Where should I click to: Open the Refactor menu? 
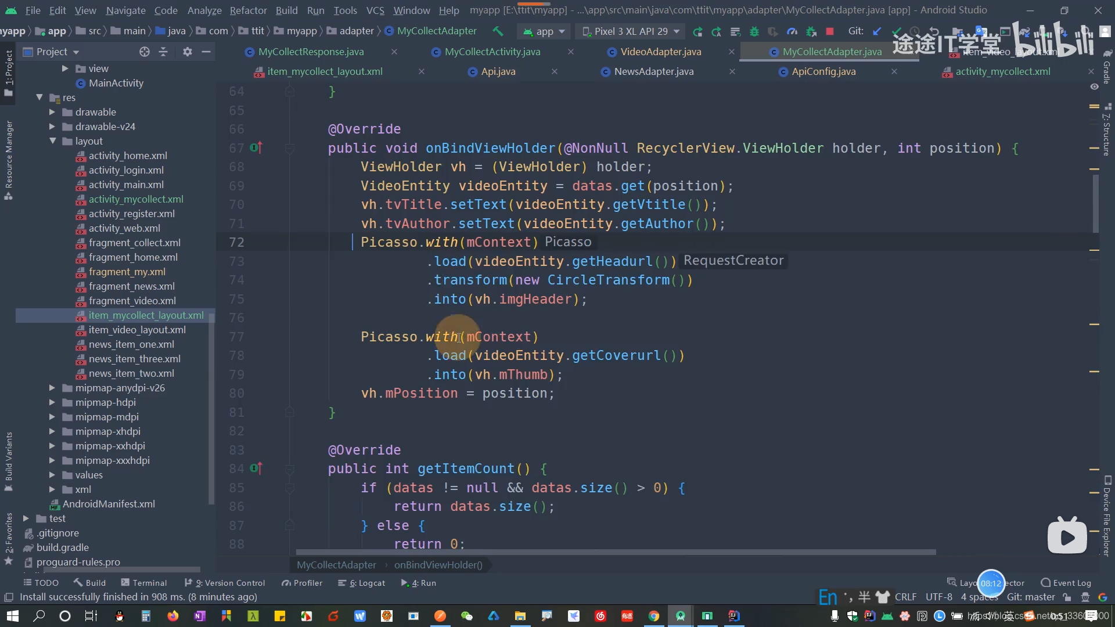[x=248, y=10]
